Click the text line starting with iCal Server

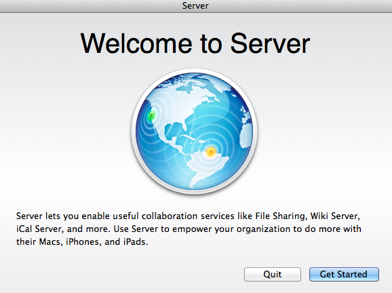(189, 229)
